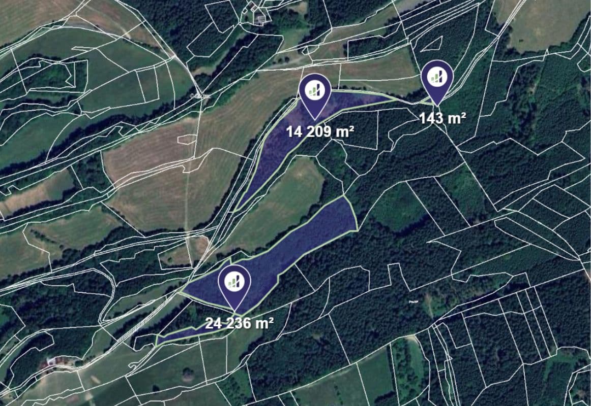Click the bar-chart logo inside the 143 m² pin
The width and height of the screenshot is (591, 406).
[x=437, y=77]
